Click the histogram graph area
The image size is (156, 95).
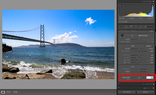pyautogui.click(x=136, y=11)
